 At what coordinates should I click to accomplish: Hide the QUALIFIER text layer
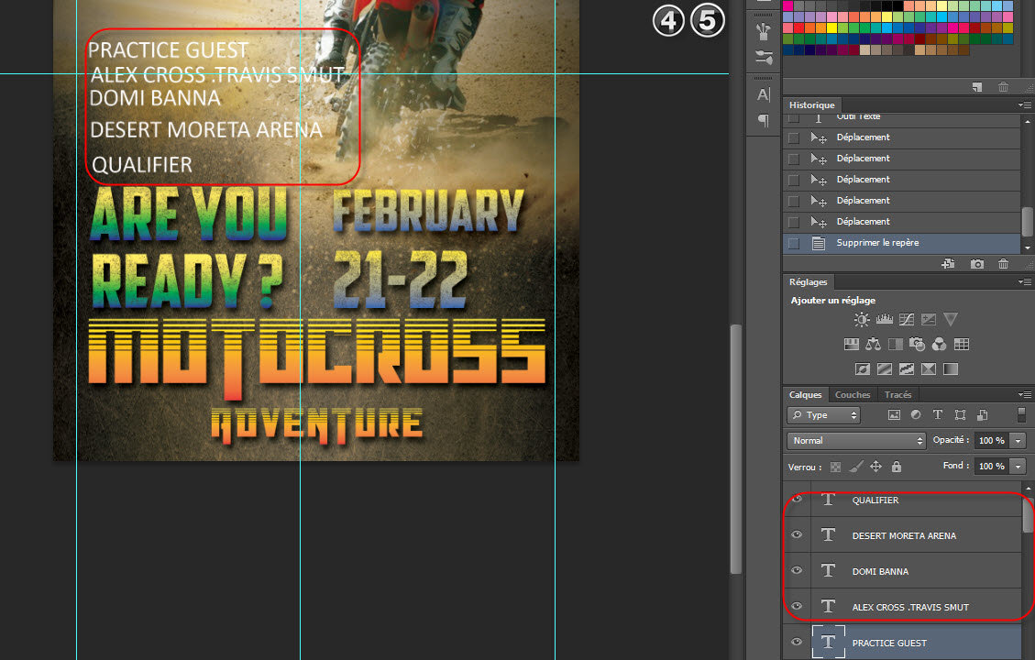coord(797,500)
